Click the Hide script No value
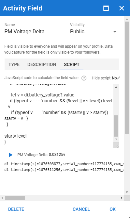This screenshot has height=218, width=130. [x=114, y=78]
